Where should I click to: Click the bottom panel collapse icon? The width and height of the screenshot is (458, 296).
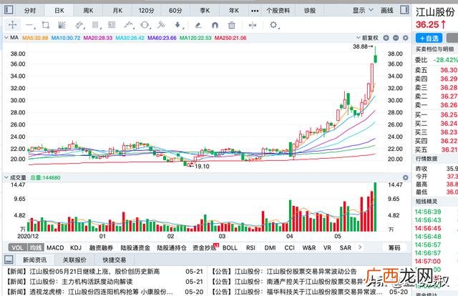[9, 260]
